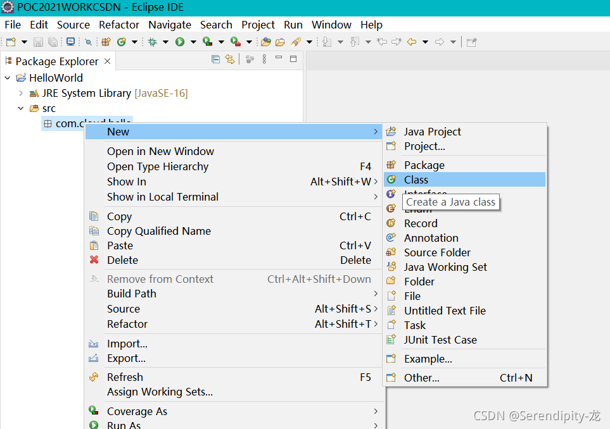The width and height of the screenshot is (610, 429).
Task: Collapse the src folder node
Action: pyautogui.click(x=21, y=108)
